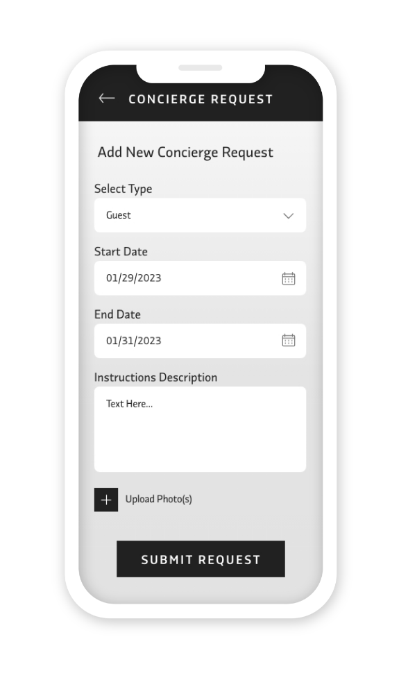This screenshot has height=680, width=408.
Task: Expand the Select Type chevron
Action: pos(289,216)
